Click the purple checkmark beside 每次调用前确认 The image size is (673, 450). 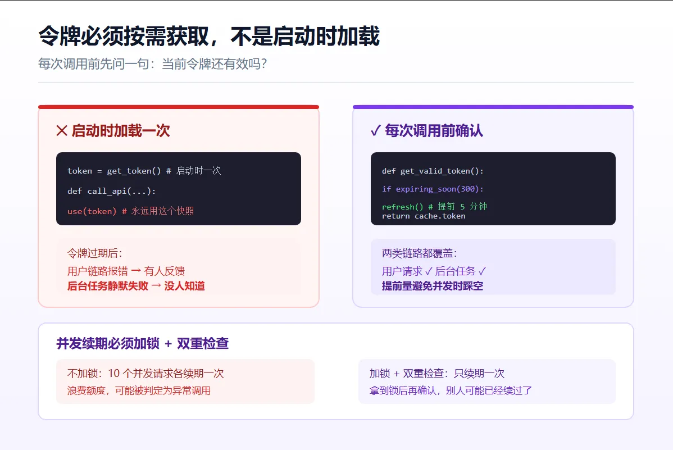click(376, 130)
